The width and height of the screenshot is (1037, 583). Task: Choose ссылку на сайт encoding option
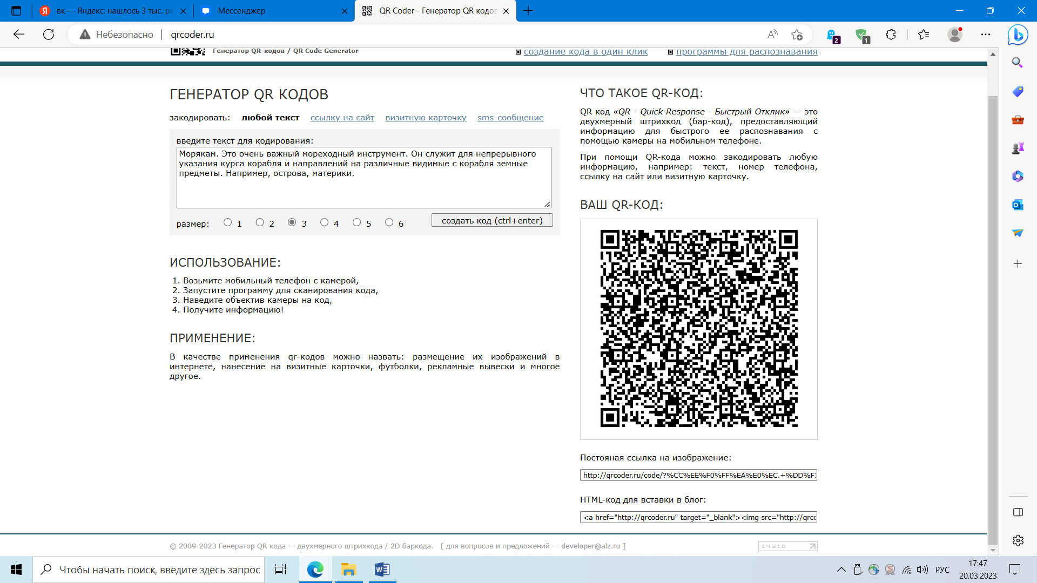tap(342, 118)
